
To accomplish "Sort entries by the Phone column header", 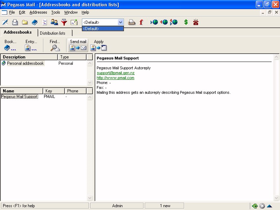I will click(76, 91).
